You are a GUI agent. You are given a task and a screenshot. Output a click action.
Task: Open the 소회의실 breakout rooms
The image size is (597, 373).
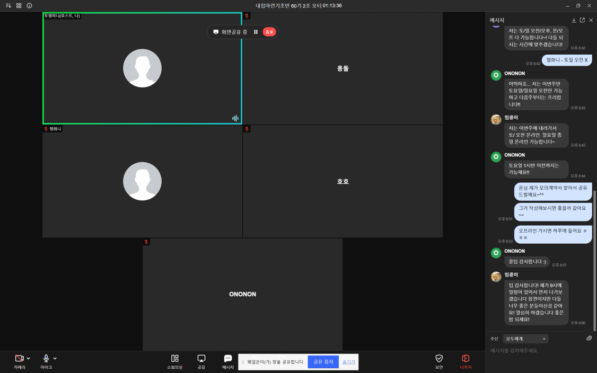[x=175, y=361]
